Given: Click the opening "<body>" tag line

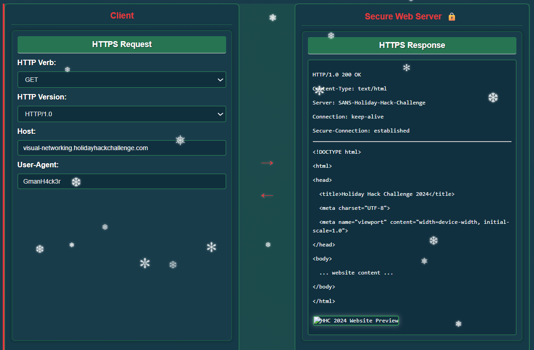Looking at the screenshot, I should pos(322,259).
